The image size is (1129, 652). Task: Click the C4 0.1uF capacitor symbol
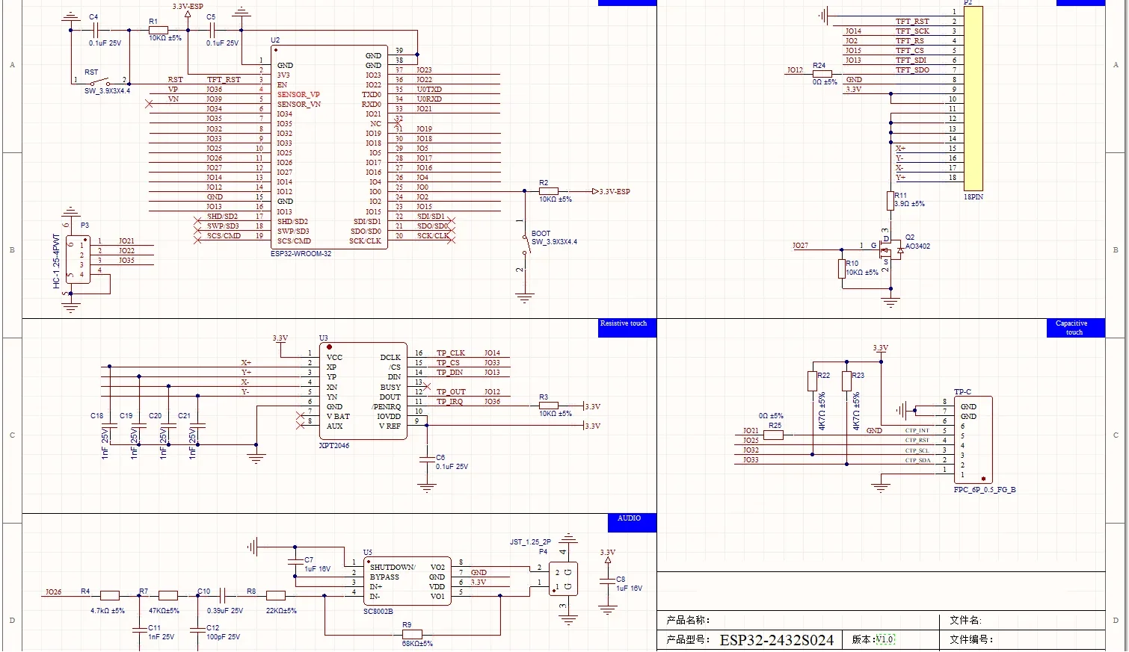pos(95,30)
